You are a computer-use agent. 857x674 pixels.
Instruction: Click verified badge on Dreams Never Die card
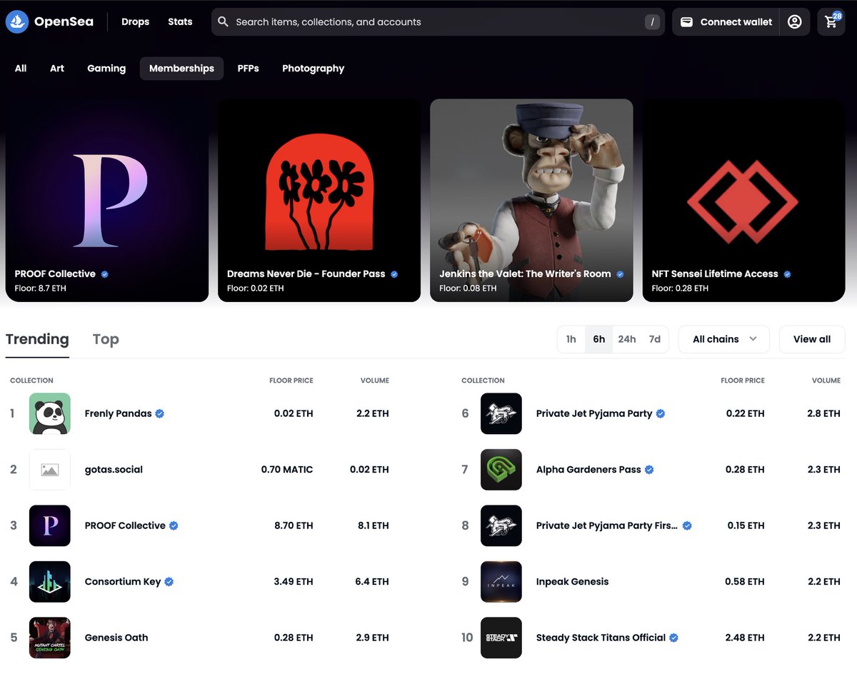(x=394, y=274)
